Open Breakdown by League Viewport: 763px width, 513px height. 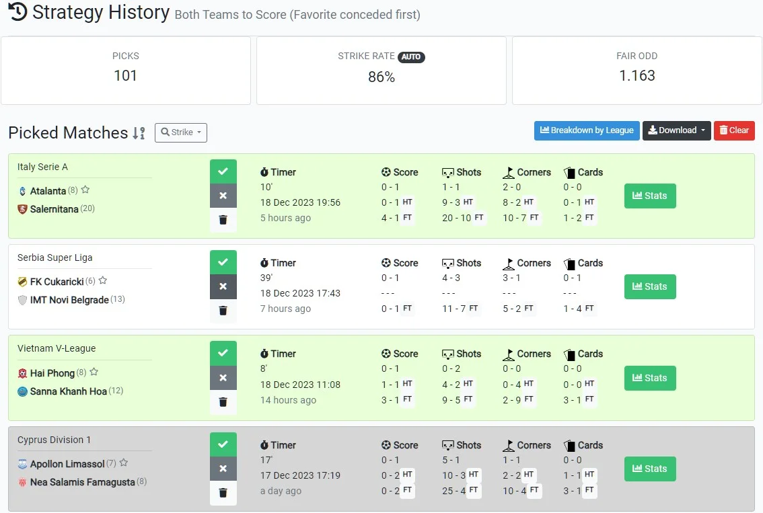[x=586, y=130]
